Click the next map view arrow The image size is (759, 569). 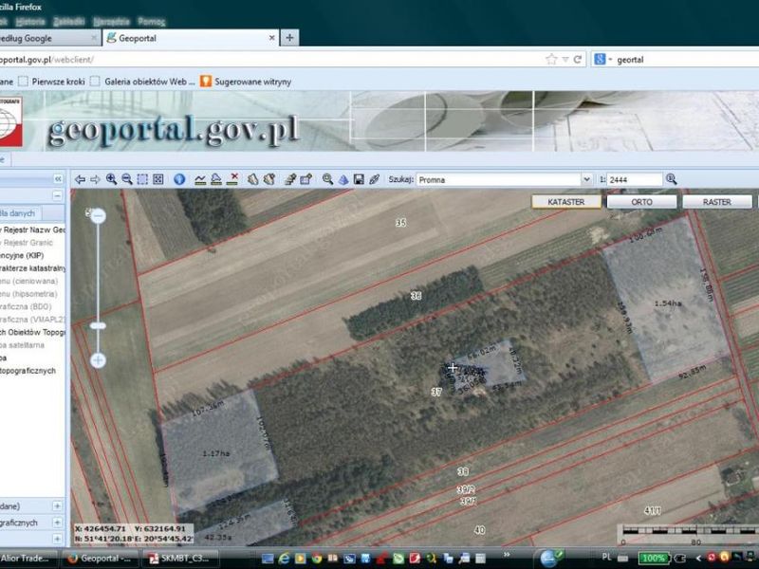click(x=96, y=179)
